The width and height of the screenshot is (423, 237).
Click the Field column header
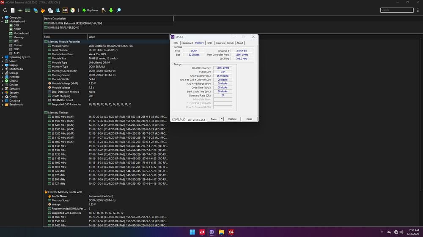point(65,37)
